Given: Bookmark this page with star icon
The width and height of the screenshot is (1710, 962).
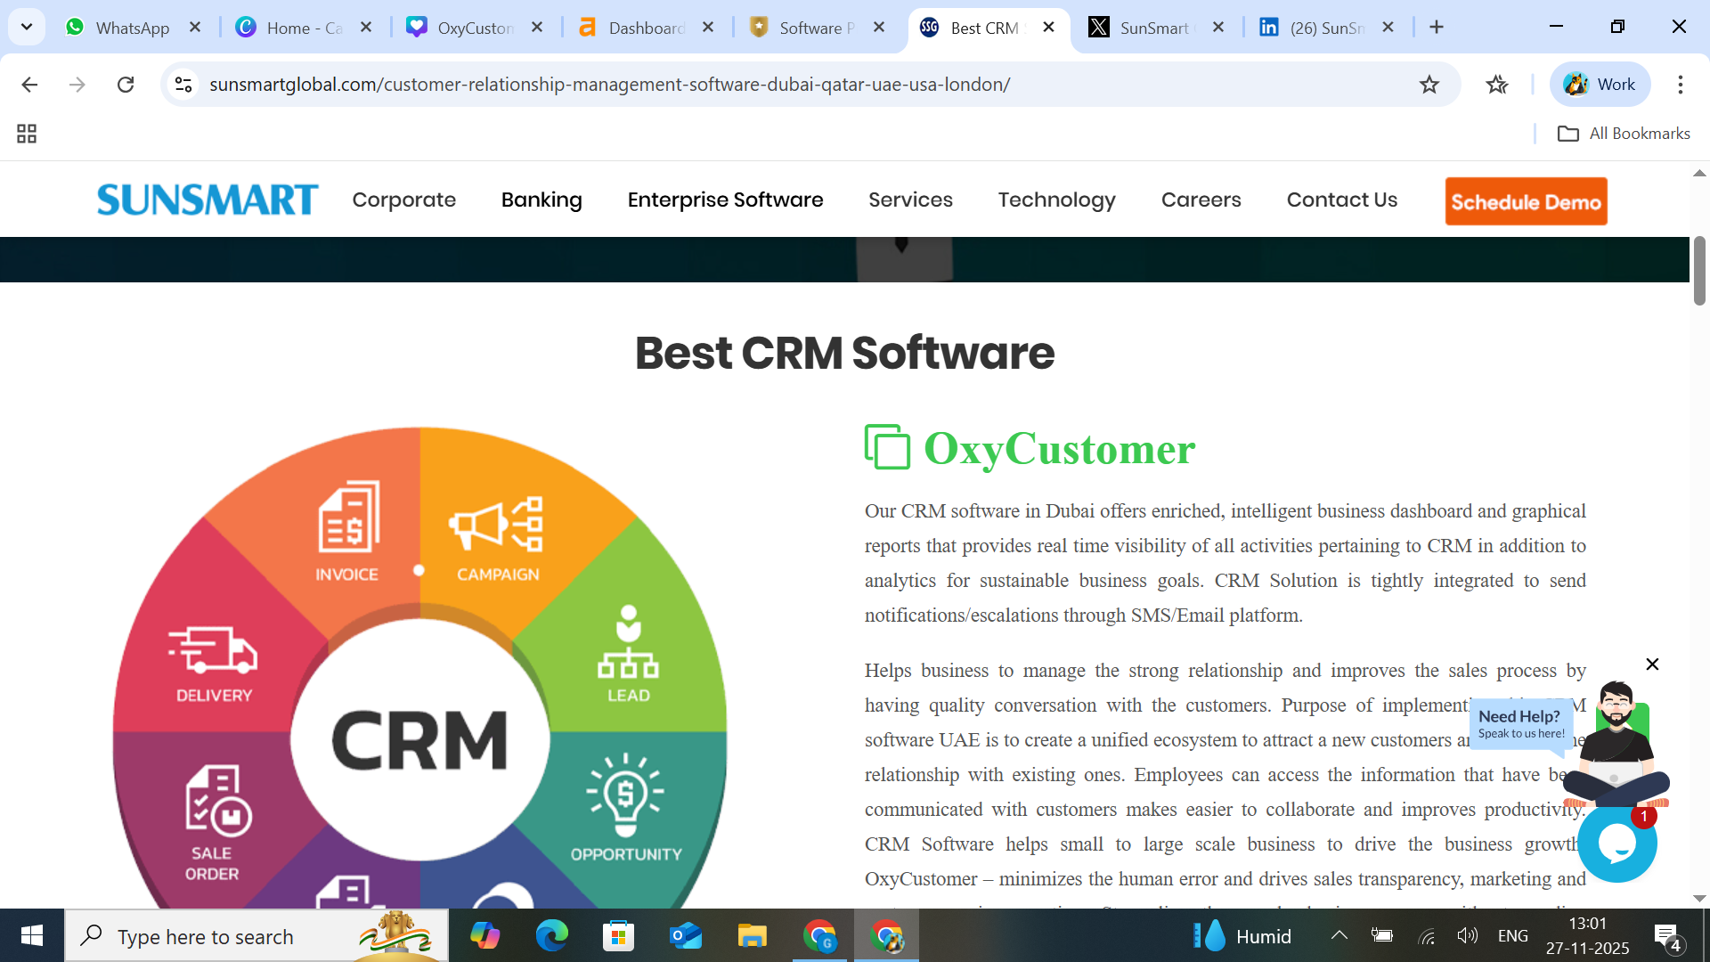Looking at the screenshot, I should click(1429, 85).
